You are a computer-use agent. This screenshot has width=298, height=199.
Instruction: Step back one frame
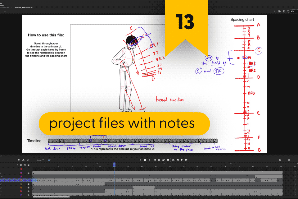178,160
